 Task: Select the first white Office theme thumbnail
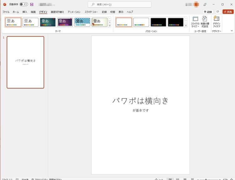(x=13, y=22)
